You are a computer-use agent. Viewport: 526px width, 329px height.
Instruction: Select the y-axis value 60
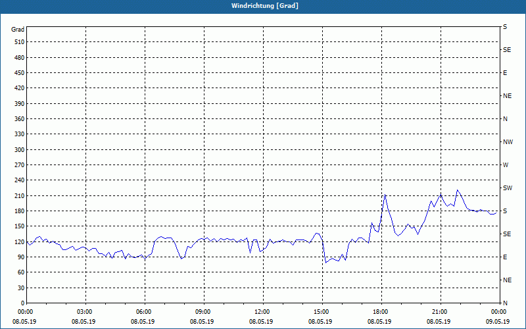(21, 272)
